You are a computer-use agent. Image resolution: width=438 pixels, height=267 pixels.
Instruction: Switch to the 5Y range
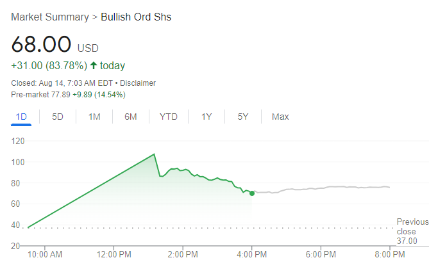243,117
